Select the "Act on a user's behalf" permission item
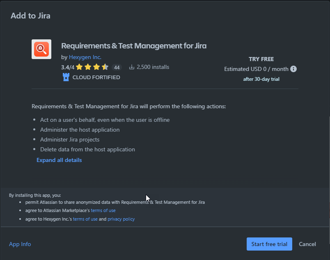 tap(105, 120)
